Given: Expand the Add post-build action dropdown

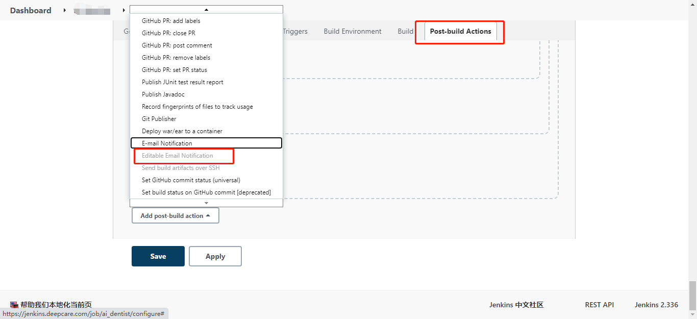Looking at the screenshot, I should click(x=175, y=216).
